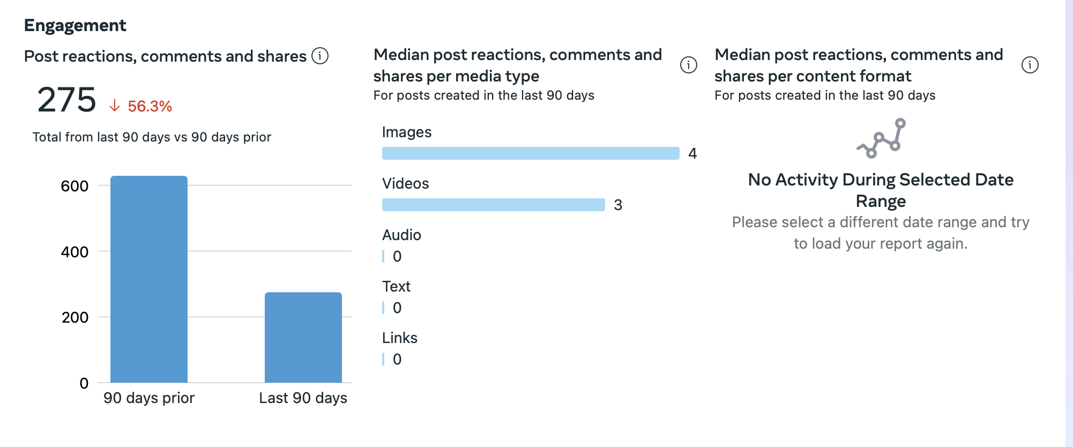1073x447 pixels.
Task: Click the Videos category label
Action: pyautogui.click(x=405, y=183)
